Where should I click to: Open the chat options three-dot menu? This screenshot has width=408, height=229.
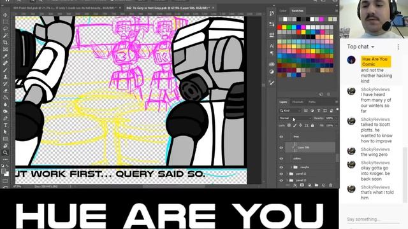pos(398,46)
